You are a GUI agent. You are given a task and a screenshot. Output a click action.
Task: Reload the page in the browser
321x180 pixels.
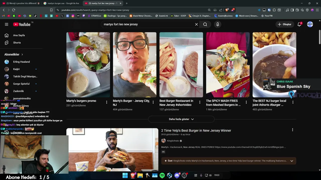[14, 10]
